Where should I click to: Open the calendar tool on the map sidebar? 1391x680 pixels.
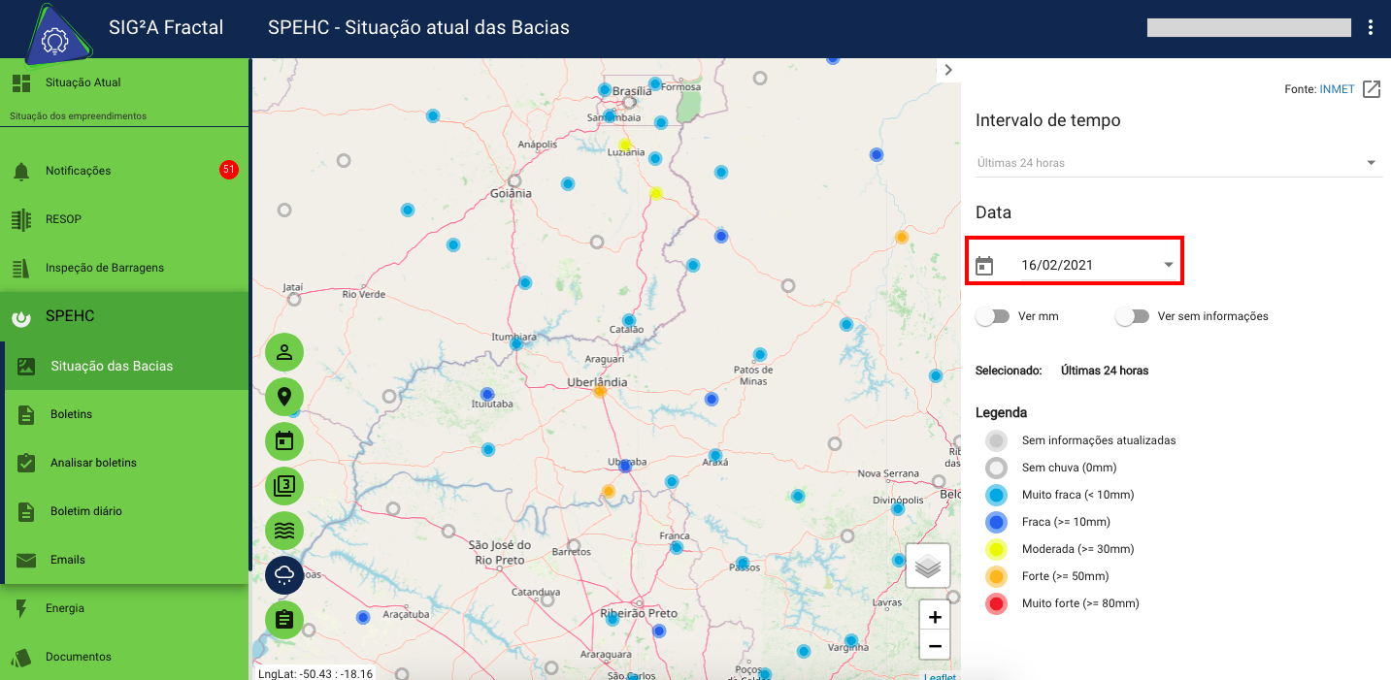[x=283, y=441]
